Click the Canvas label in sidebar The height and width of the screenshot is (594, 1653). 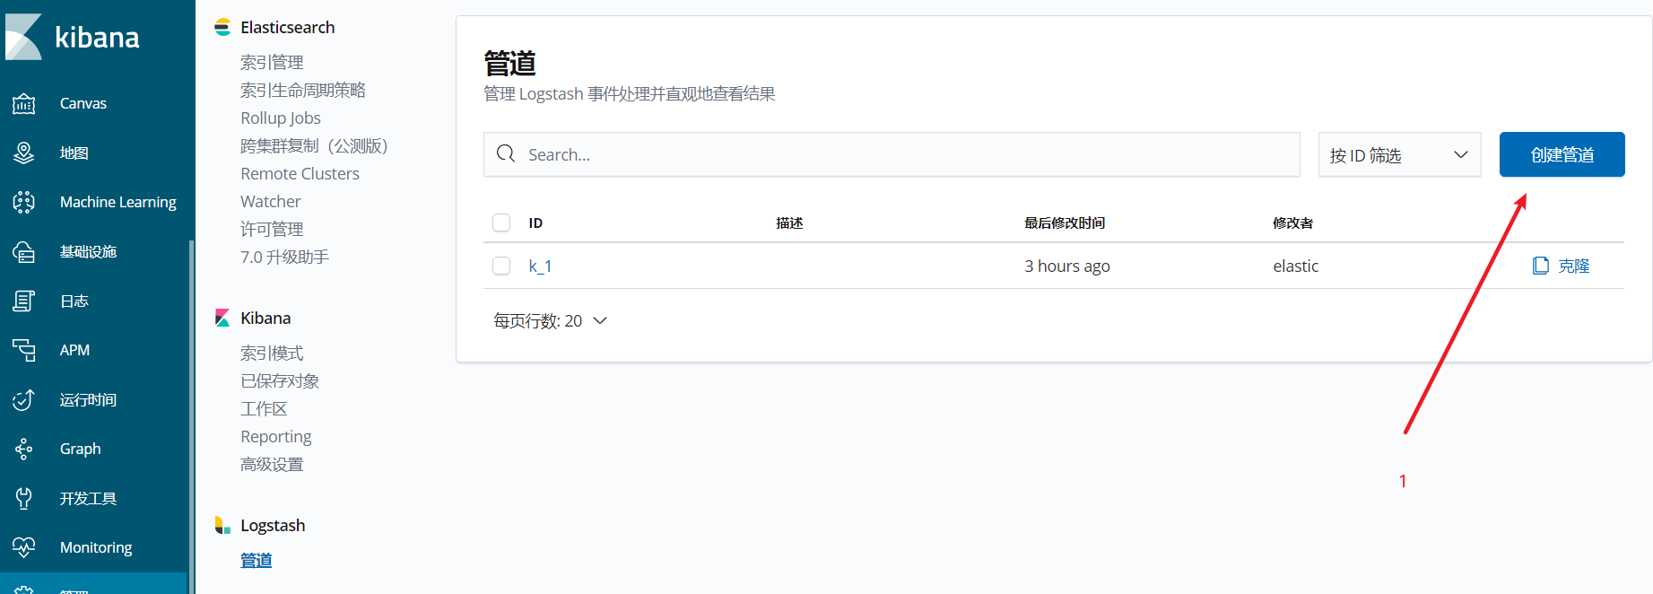(83, 103)
